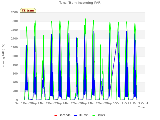
Task: Click the 400 y-axis tick label
Action: coord(15,82)
